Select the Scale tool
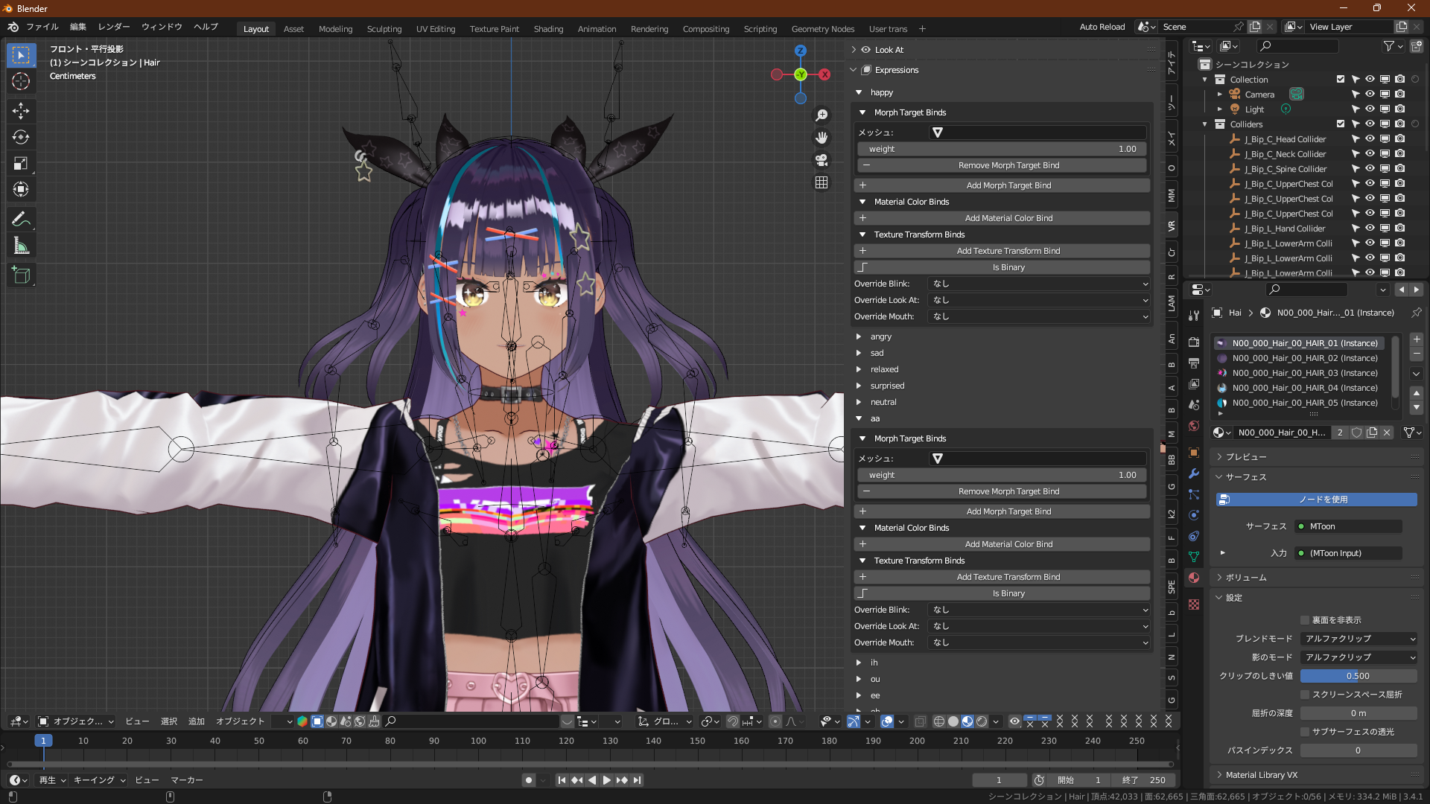Image resolution: width=1430 pixels, height=804 pixels. pos(21,163)
